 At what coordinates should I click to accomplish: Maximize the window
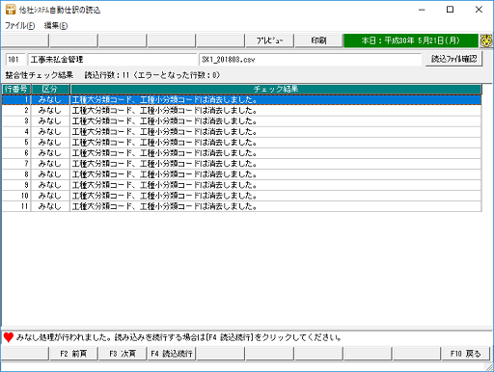[451, 10]
